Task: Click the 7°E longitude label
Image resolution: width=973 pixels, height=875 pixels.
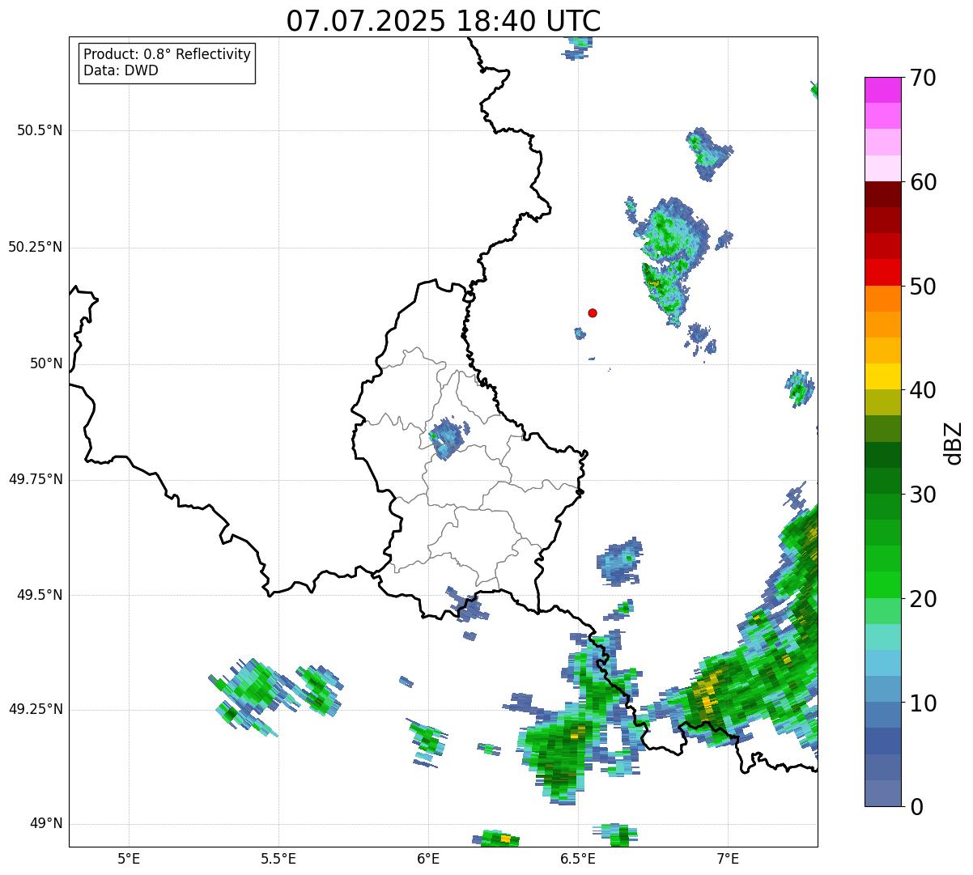Action: pyautogui.click(x=728, y=859)
